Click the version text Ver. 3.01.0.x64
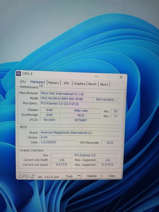 (x=48, y=177)
